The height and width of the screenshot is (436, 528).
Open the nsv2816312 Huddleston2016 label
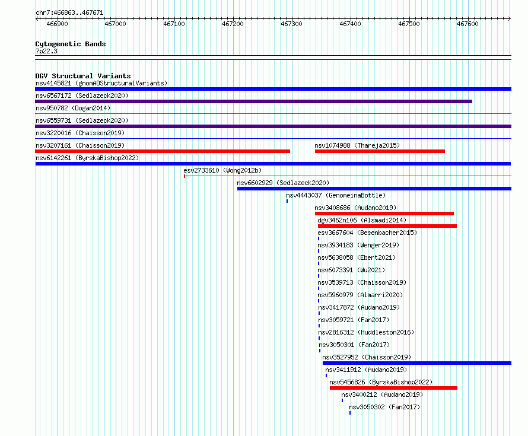366,332
